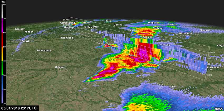
Task: Click the 50 kft label beside Grand Island
Action: coord(66,20)
